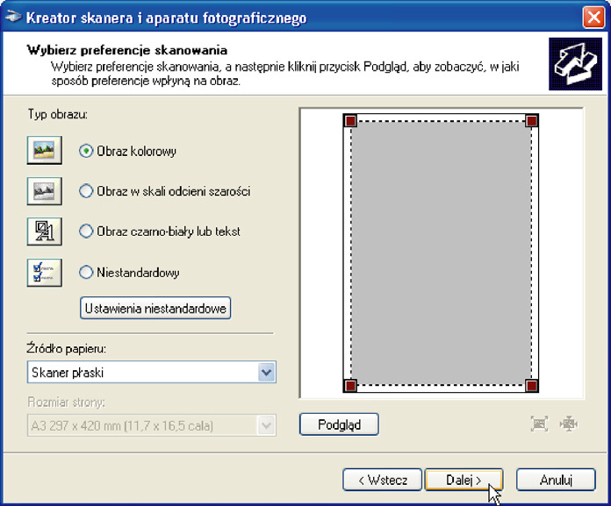Open Ustawienia niestandardowe settings

155,309
